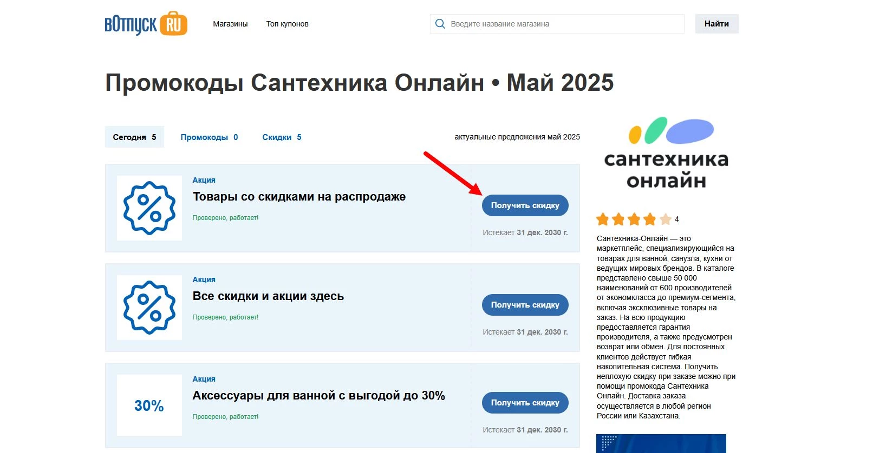
Task: Click Акция label of bathroom accessories offer
Action: [x=204, y=379]
